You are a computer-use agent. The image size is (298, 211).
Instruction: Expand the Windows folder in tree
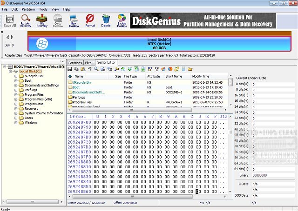coord(16,123)
